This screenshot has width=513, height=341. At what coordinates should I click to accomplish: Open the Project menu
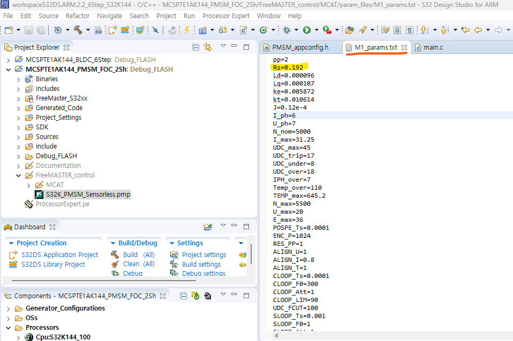(166, 15)
